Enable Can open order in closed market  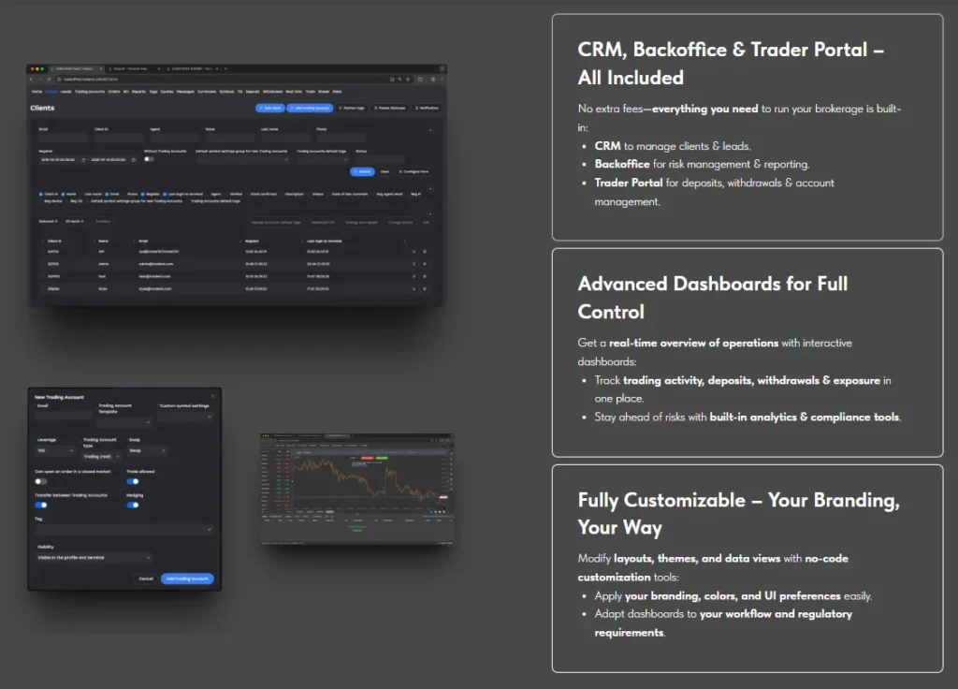pos(41,481)
